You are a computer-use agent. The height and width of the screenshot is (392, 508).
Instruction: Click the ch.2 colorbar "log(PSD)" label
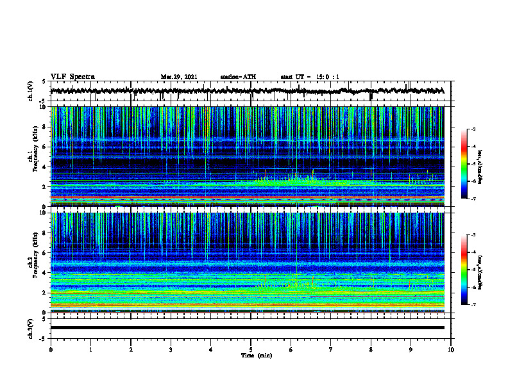point(480,272)
